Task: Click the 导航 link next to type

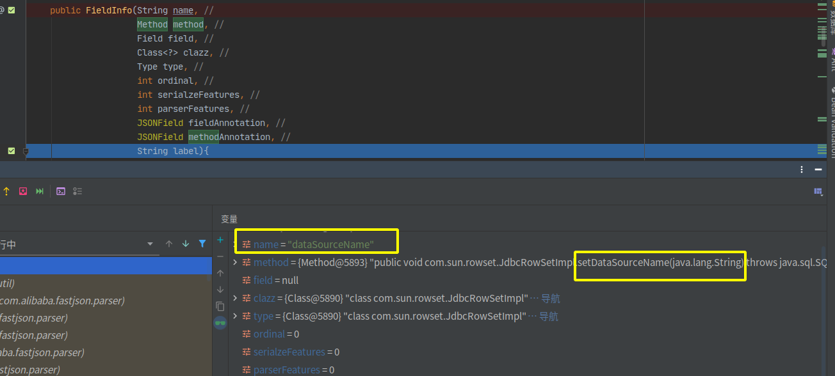Action: click(x=548, y=317)
